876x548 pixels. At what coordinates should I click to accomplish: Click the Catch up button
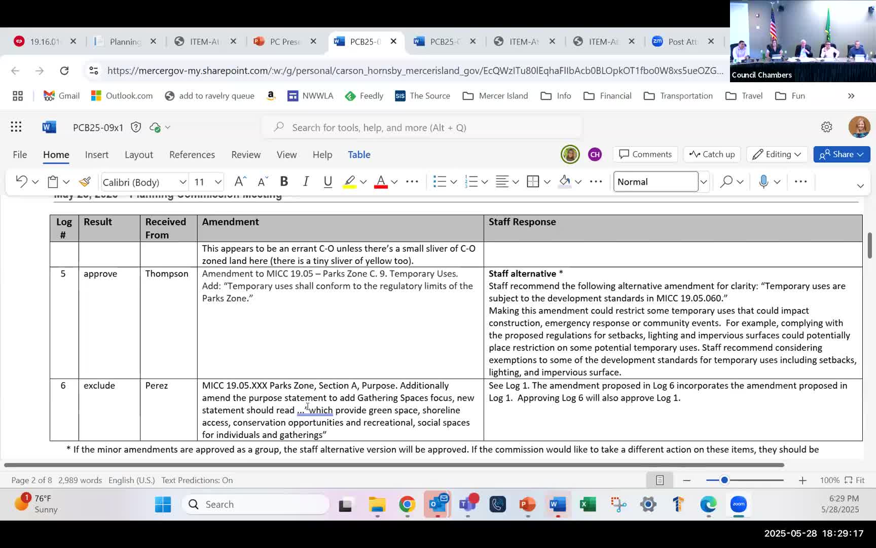coord(712,154)
